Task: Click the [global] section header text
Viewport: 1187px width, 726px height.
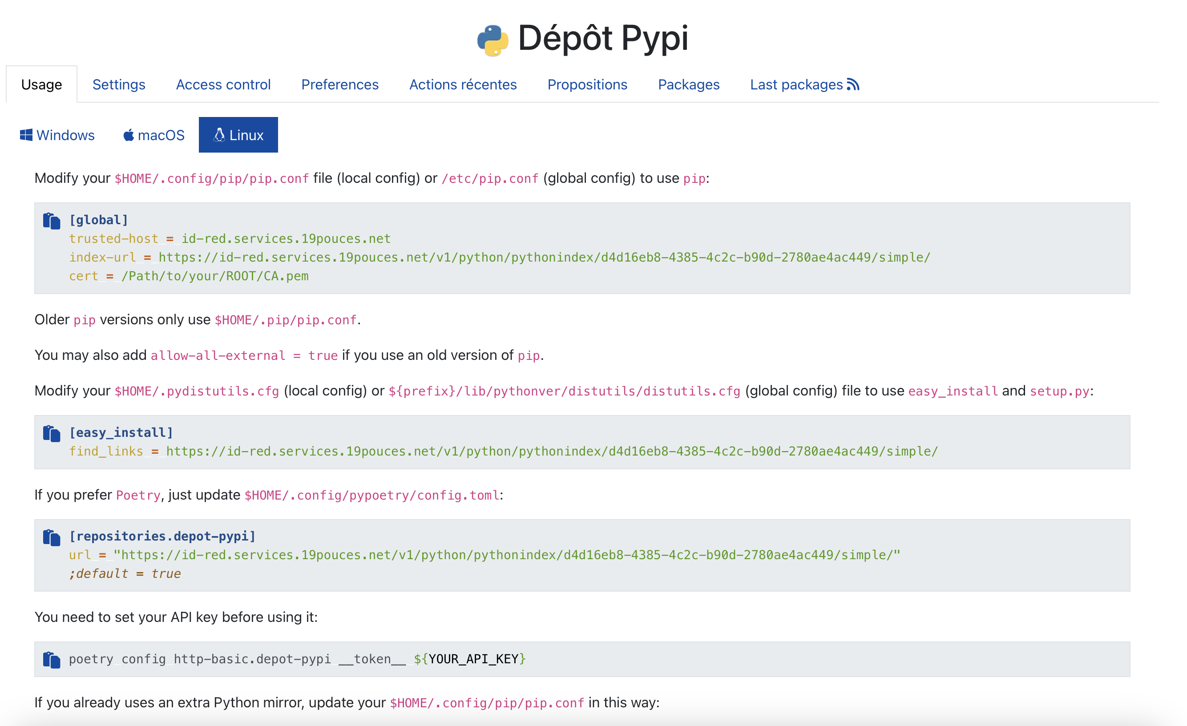Action: (99, 220)
